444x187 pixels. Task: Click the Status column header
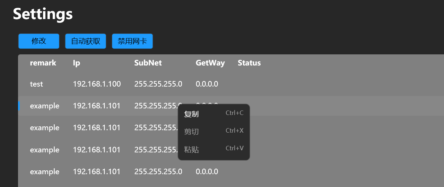[249, 63]
